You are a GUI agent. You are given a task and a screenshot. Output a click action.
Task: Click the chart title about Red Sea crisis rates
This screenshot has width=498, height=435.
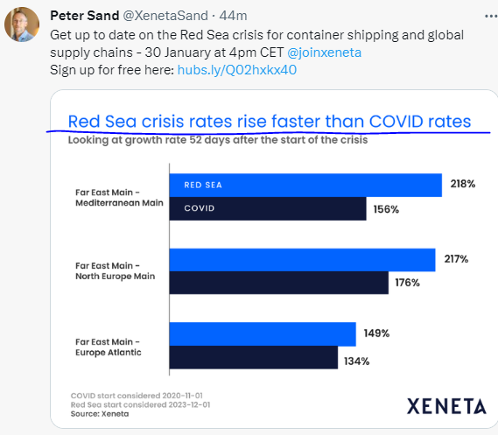tap(270, 122)
